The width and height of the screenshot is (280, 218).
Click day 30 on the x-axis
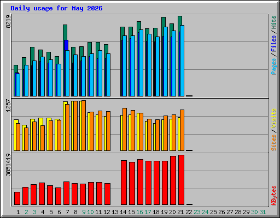(254, 212)
